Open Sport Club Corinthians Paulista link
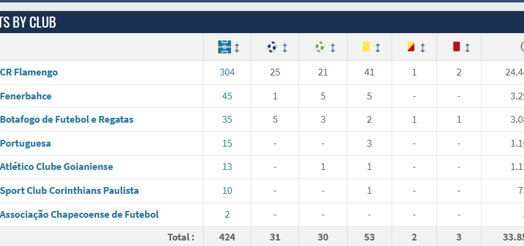 [69, 191]
